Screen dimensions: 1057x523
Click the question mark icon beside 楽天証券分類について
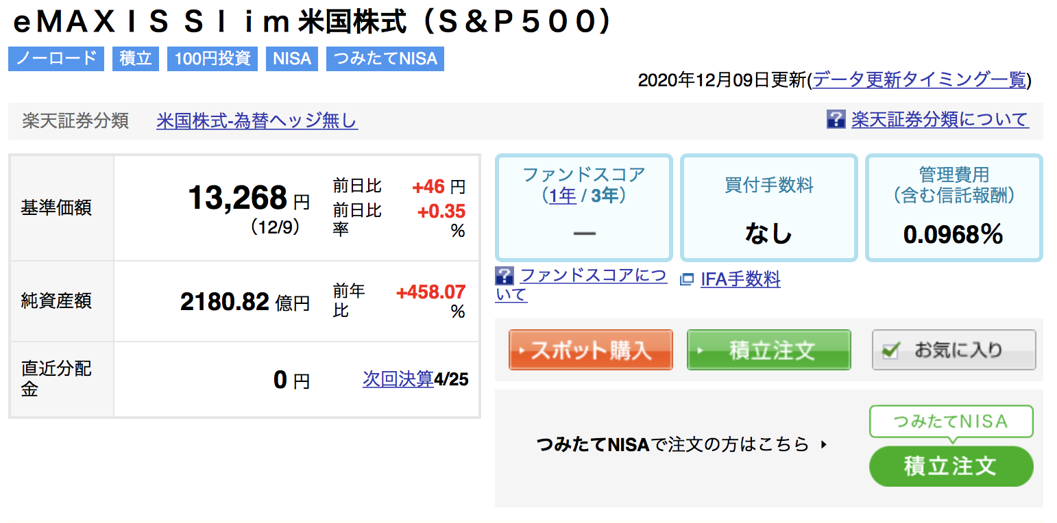point(836,119)
